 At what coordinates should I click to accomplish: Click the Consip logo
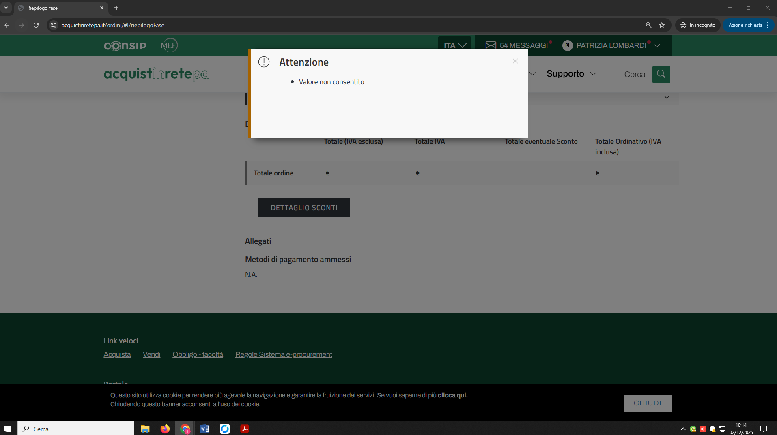(x=125, y=46)
